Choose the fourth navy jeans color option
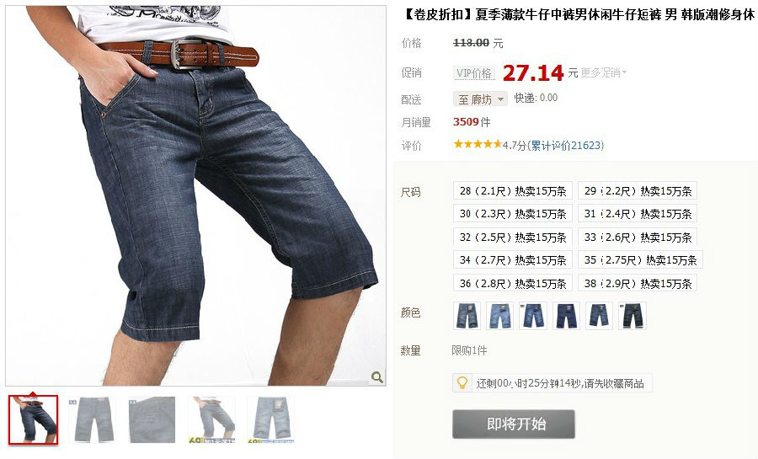Viewport: 758px width, 459px height. (566, 316)
